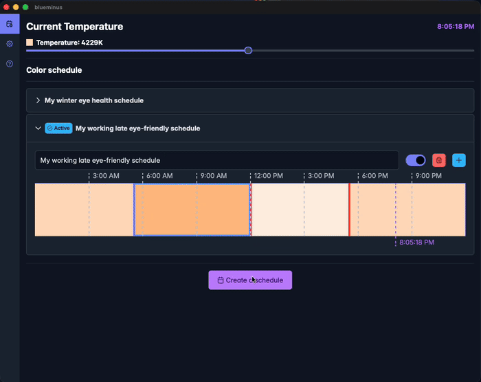Open the settings gear in the sidebar

tap(10, 43)
